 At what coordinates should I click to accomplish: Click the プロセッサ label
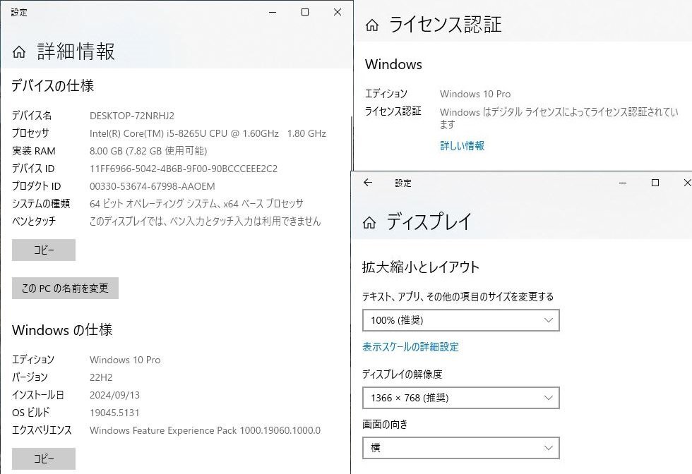coord(30,133)
